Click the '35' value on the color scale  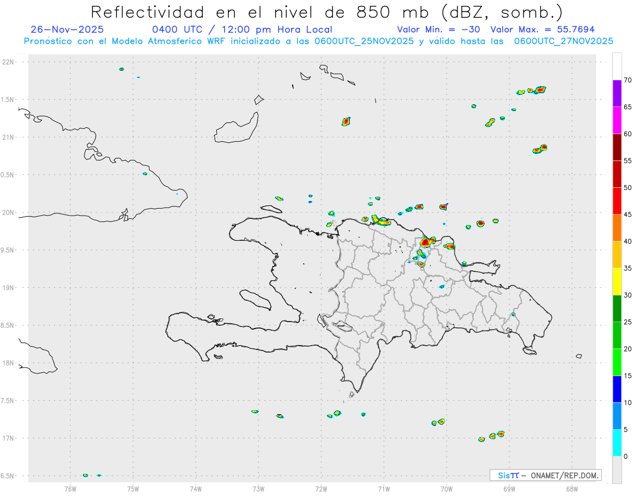pyautogui.click(x=628, y=268)
